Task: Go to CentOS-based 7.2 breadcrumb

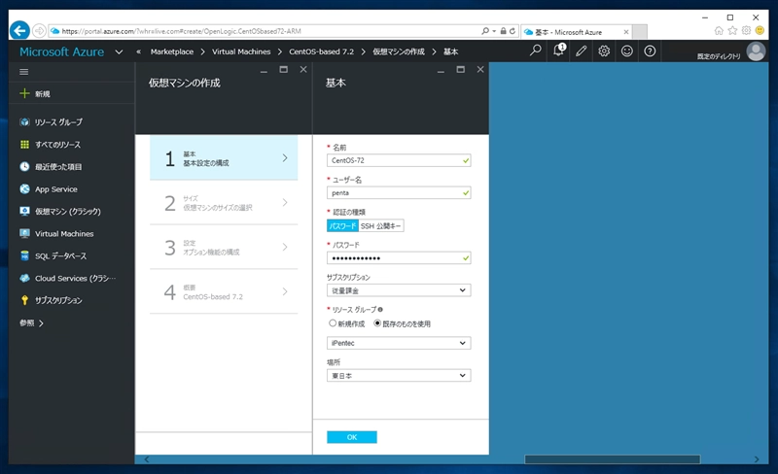Action: tap(322, 51)
